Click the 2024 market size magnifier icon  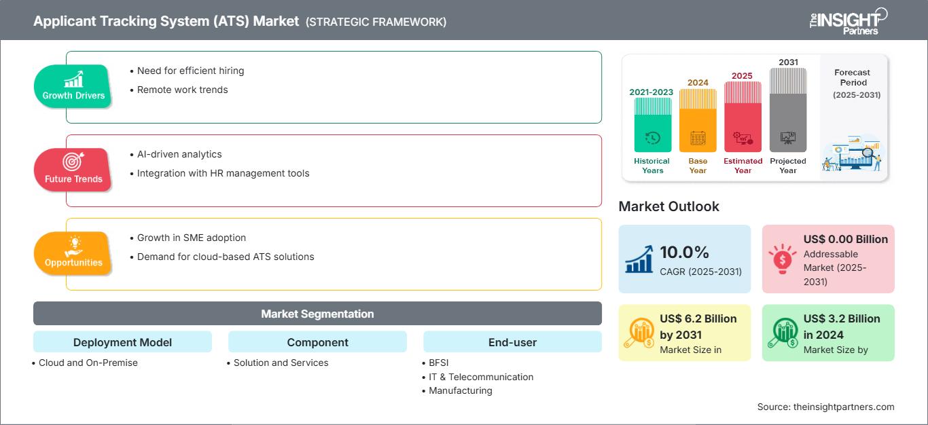pyautogui.click(x=782, y=333)
